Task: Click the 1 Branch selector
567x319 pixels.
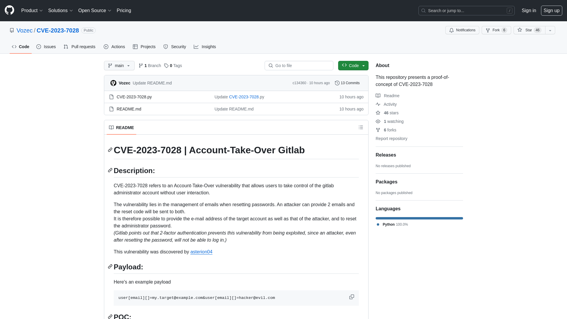Action: pyautogui.click(x=149, y=66)
